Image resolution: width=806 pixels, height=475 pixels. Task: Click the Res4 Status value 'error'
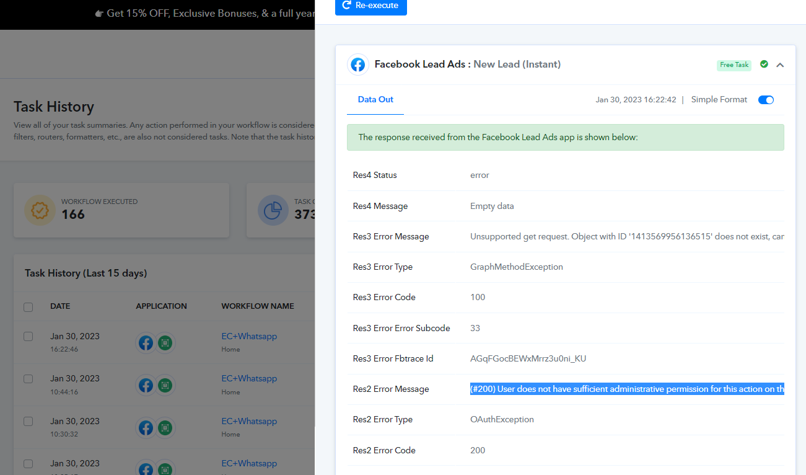[x=480, y=175]
